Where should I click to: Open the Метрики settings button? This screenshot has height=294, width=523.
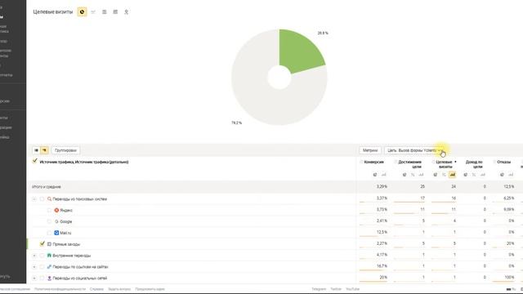370,150
